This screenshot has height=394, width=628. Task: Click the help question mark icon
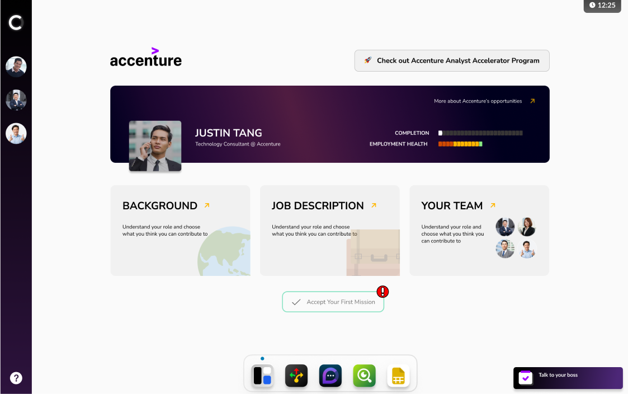tap(16, 378)
